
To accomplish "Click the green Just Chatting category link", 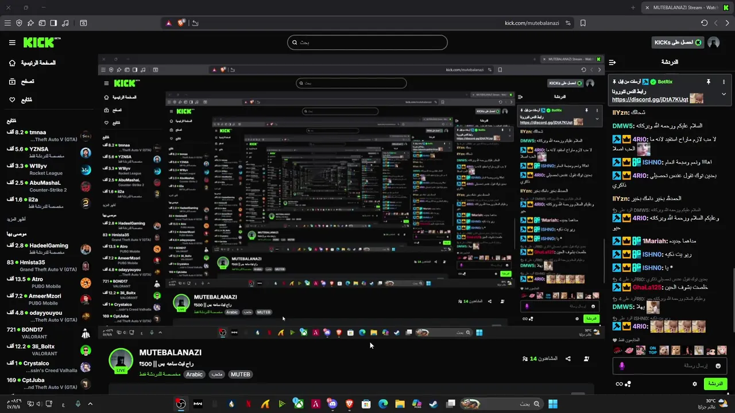I will point(160,374).
